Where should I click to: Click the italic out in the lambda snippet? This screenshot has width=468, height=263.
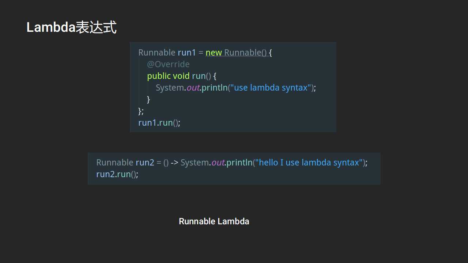coord(218,163)
